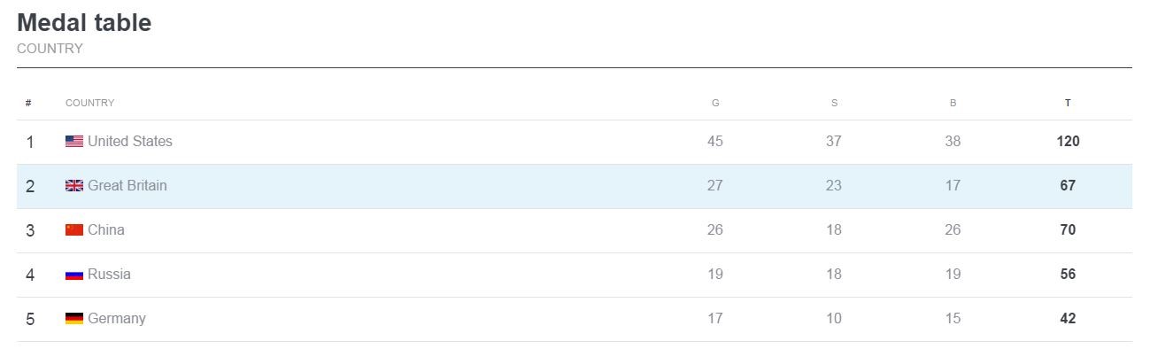
Task: Select United States total of 120
Action: coord(1068,142)
